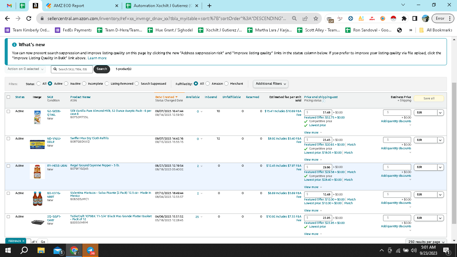The width and height of the screenshot is (457, 257).
Task: Click the vertical page scrollbar
Action: tap(454, 153)
